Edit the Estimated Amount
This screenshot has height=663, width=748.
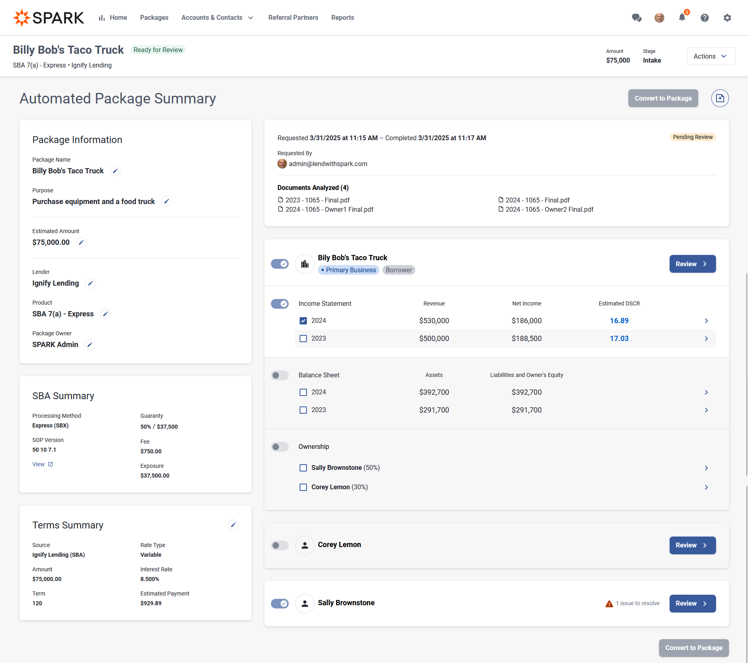(x=81, y=242)
